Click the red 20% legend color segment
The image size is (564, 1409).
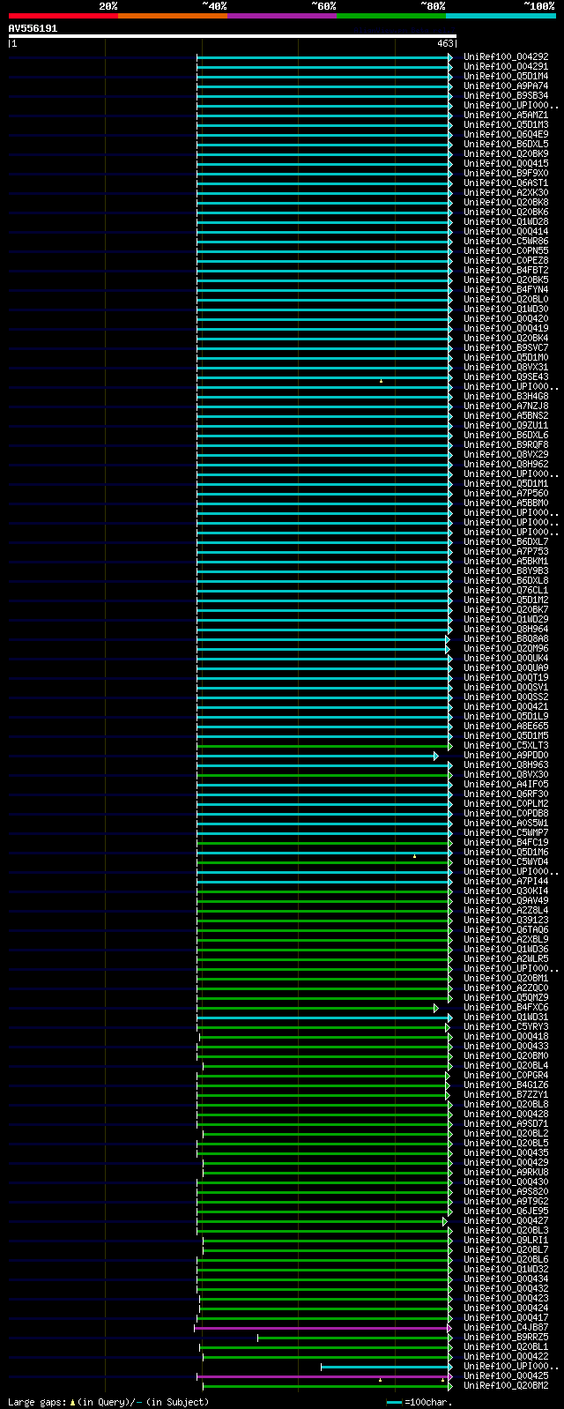[63, 16]
